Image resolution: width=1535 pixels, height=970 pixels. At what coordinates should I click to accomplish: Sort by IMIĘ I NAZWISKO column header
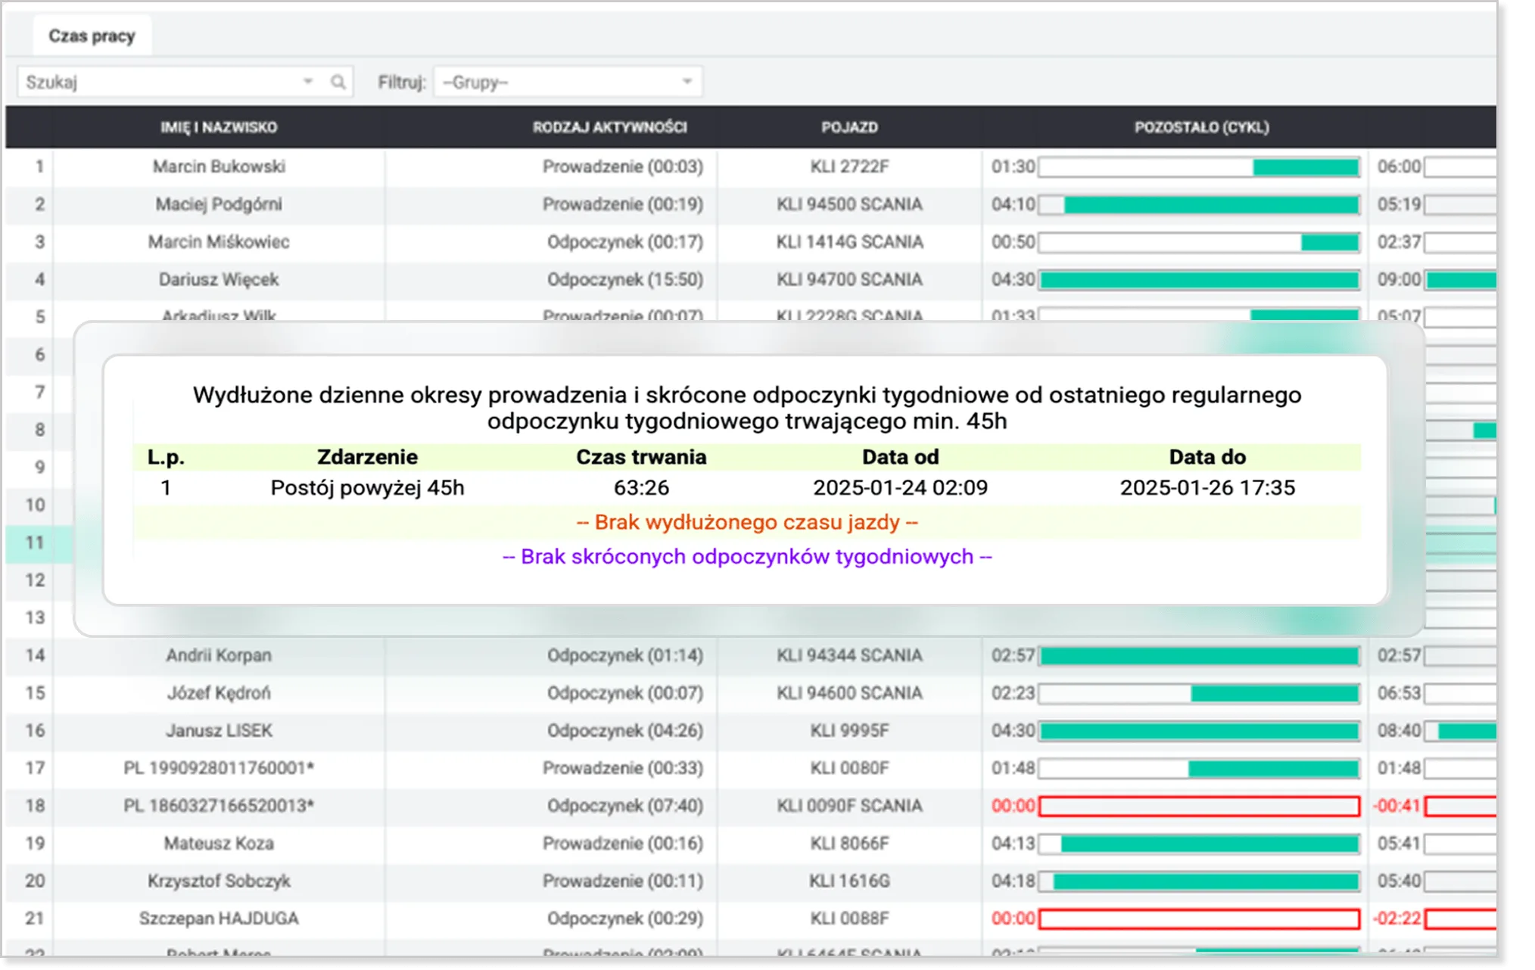pos(219,127)
